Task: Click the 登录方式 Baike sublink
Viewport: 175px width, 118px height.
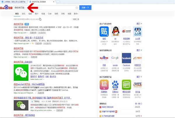Action: [x=34, y=76]
